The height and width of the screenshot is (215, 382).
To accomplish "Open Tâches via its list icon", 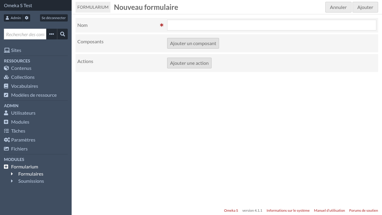I will 6,130.
